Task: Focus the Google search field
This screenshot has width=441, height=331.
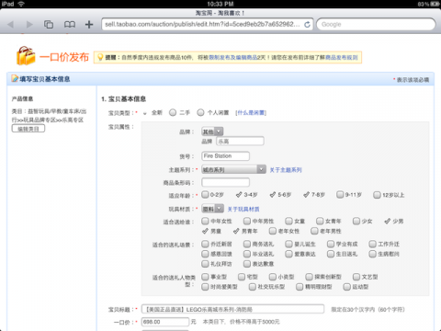Action: (376, 24)
